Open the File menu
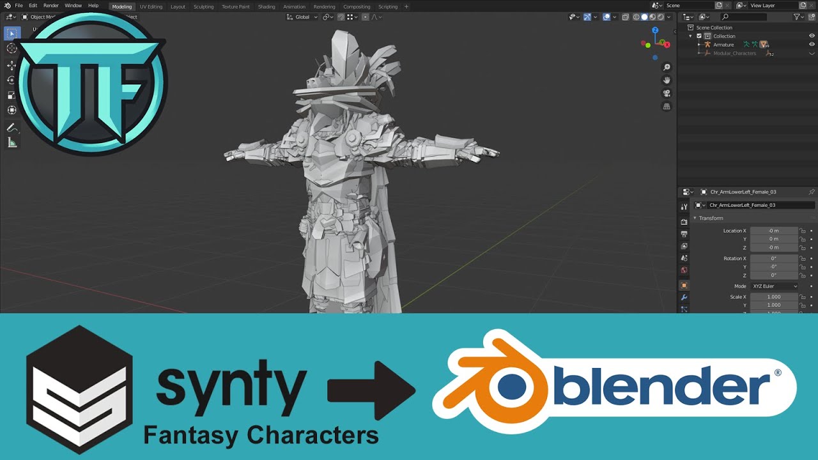This screenshot has width=818, height=460. [x=19, y=6]
